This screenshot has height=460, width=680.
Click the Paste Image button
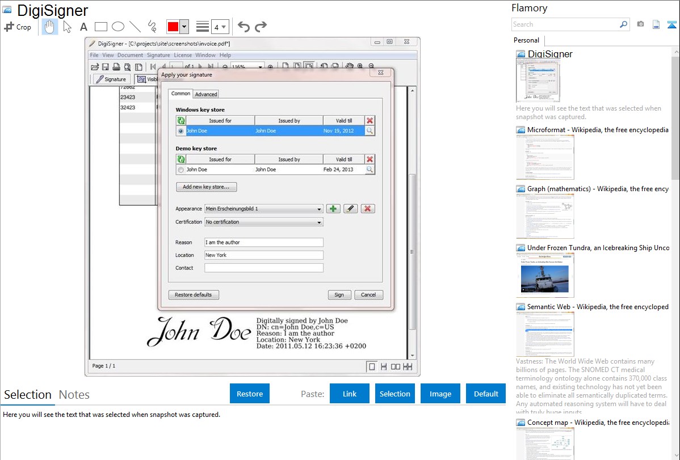(x=440, y=394)
